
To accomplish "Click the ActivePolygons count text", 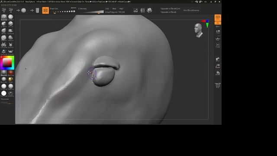I will [115, 12].
